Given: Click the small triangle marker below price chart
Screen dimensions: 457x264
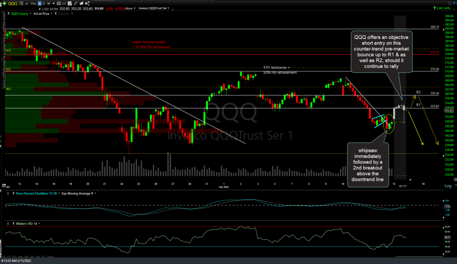Looking at the screenshot, I should 410,179.
